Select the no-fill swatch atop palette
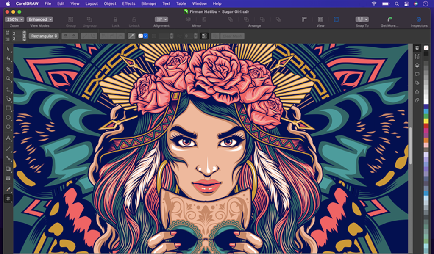 coord(426,48)
